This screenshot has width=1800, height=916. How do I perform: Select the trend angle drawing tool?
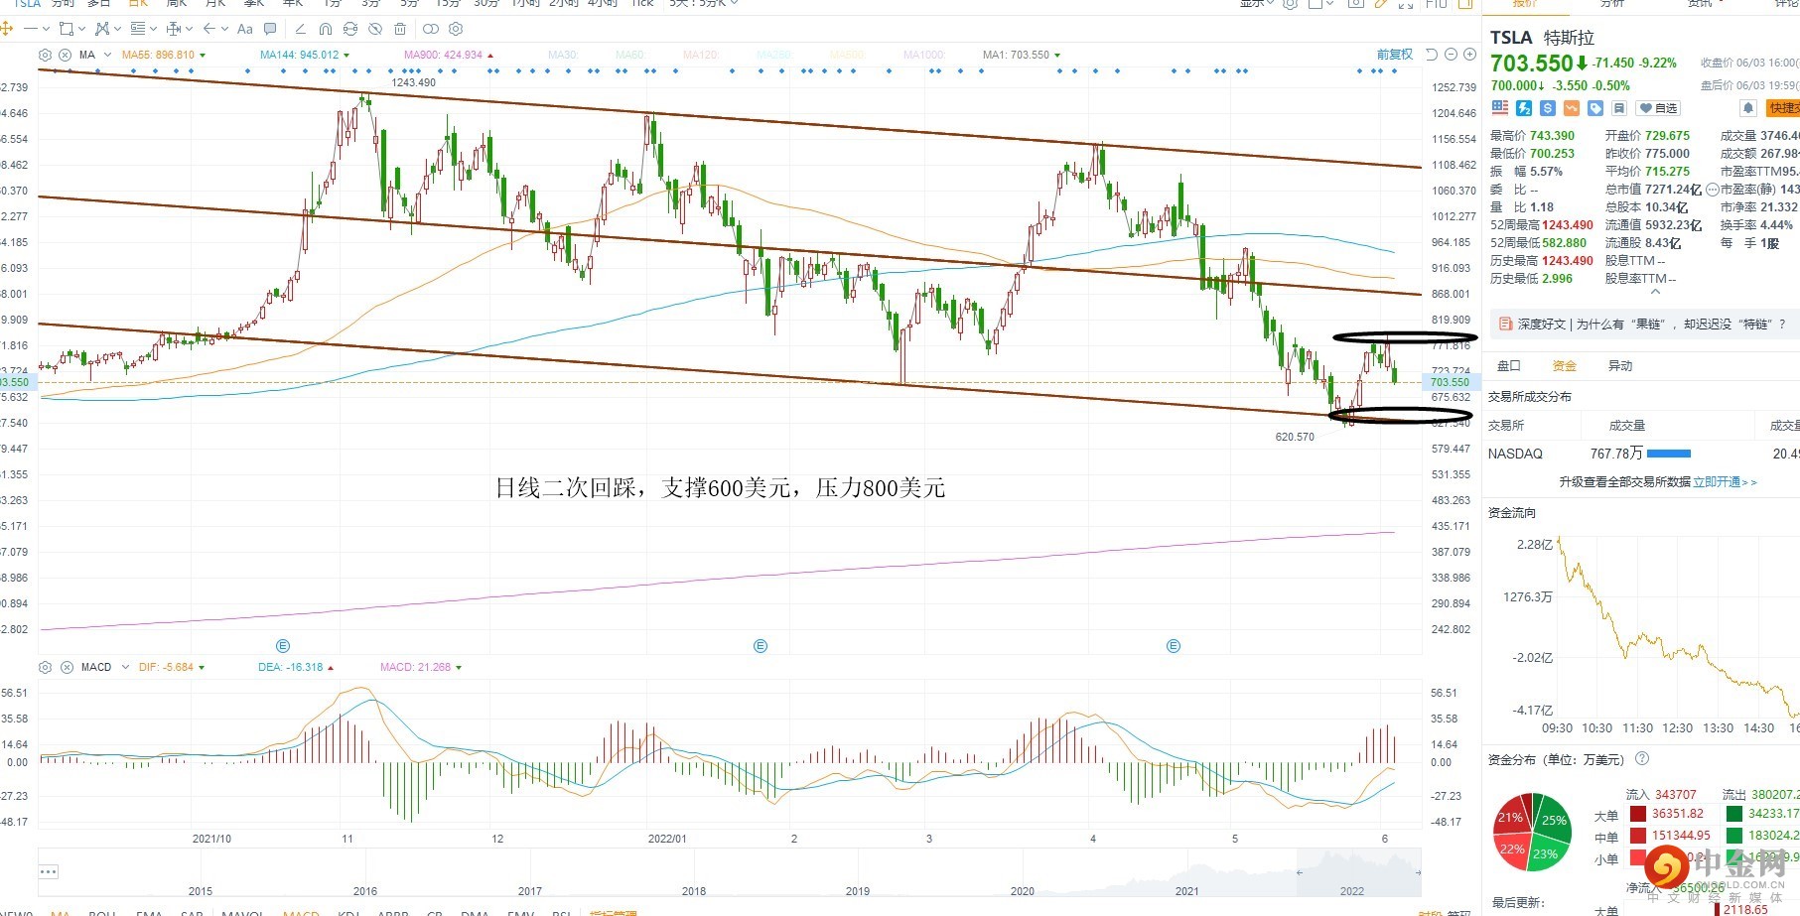(300, 29)
